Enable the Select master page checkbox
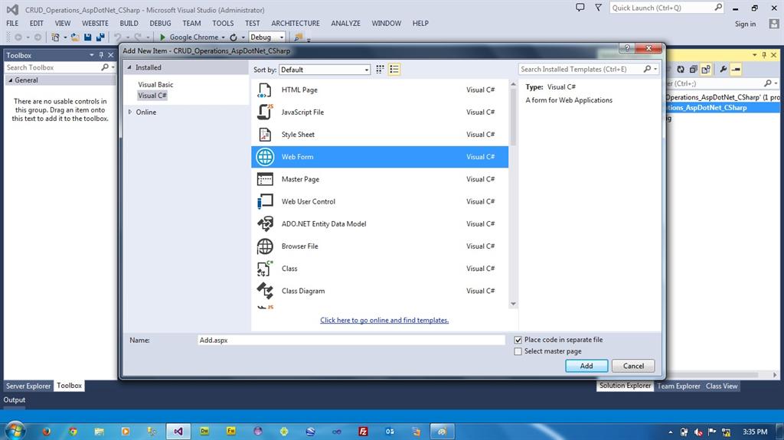784x440 pixels. pyautogui.click(x=518, y=351)
